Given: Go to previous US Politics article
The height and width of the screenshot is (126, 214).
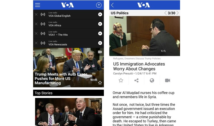Looking at the screenshot, I should [x=165, y=13].
